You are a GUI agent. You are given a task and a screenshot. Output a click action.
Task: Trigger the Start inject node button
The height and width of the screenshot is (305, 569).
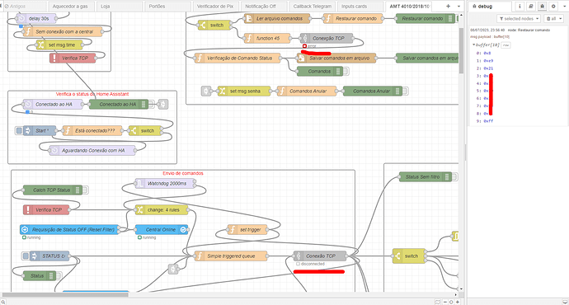pos(19,130)
